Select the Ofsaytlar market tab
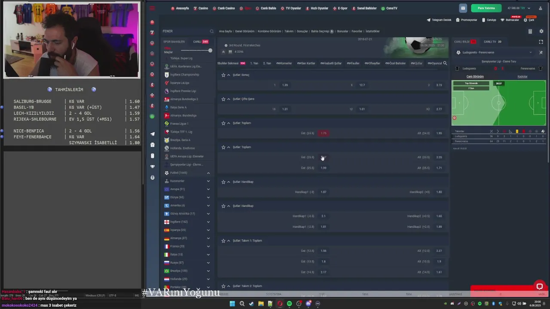 pos(373,63)
